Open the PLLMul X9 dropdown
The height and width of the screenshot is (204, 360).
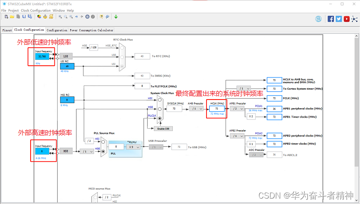[x=133, y=147]
